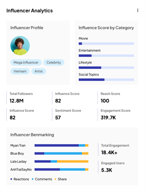145x192 pixels.
Task: Click the Entertainment score bar
Action: coord(106,56)
